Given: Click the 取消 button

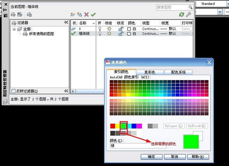Looking at the screenshot, I should coord(174,157).
